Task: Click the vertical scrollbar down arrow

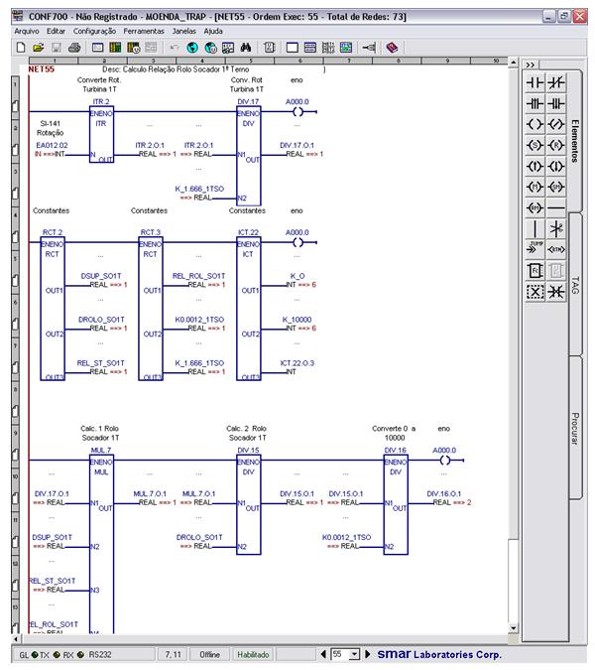Action: pyautogui.click(x=513, y=628)
